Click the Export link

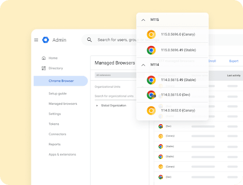pos(234,61)
